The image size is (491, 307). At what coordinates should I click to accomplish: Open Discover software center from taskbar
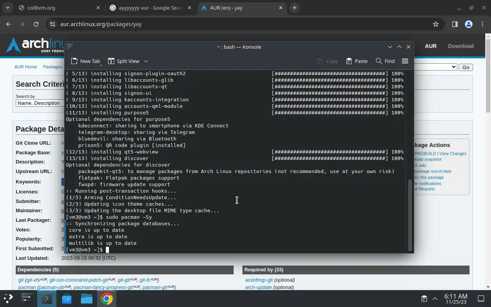67,298
